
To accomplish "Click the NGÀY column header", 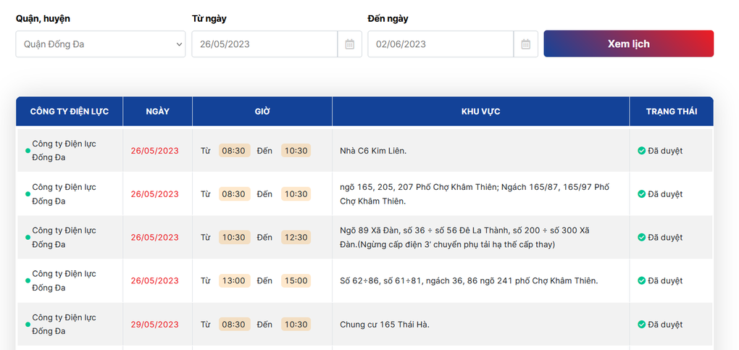I will click(157, 112).
